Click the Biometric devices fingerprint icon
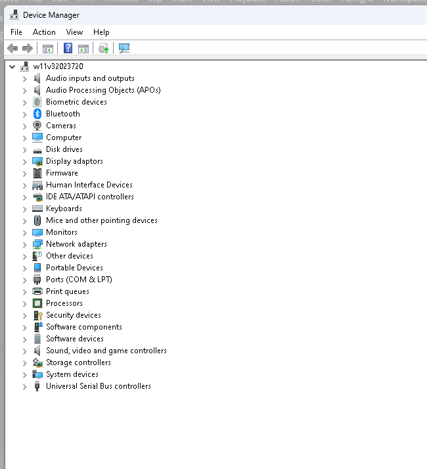Screen dimensions: 427x469 click(x=37, y=102)
